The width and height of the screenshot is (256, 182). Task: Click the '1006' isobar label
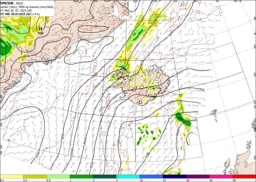coord(147,155)
